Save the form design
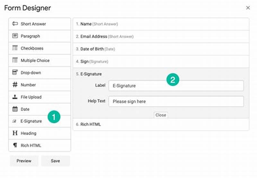The width and height of the screenshot is (257, 178). coord(55,161)
